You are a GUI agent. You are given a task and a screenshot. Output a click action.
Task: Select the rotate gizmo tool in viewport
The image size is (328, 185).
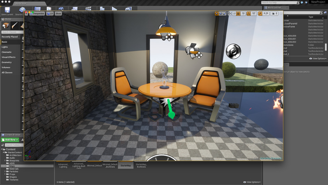pos(221,13)
